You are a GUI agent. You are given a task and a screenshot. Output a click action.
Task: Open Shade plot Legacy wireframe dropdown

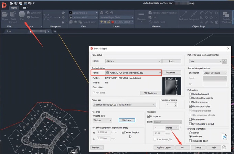coord(215,73)
